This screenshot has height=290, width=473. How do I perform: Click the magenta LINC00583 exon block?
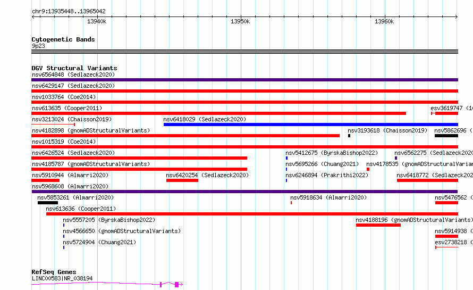177,284
